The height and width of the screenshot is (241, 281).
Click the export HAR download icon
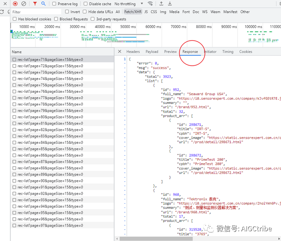click(170, 4)
